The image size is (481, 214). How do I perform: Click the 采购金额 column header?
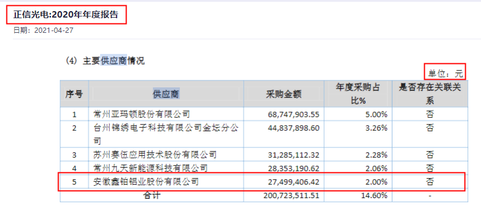pyautogui.click(x=283, y=94)
